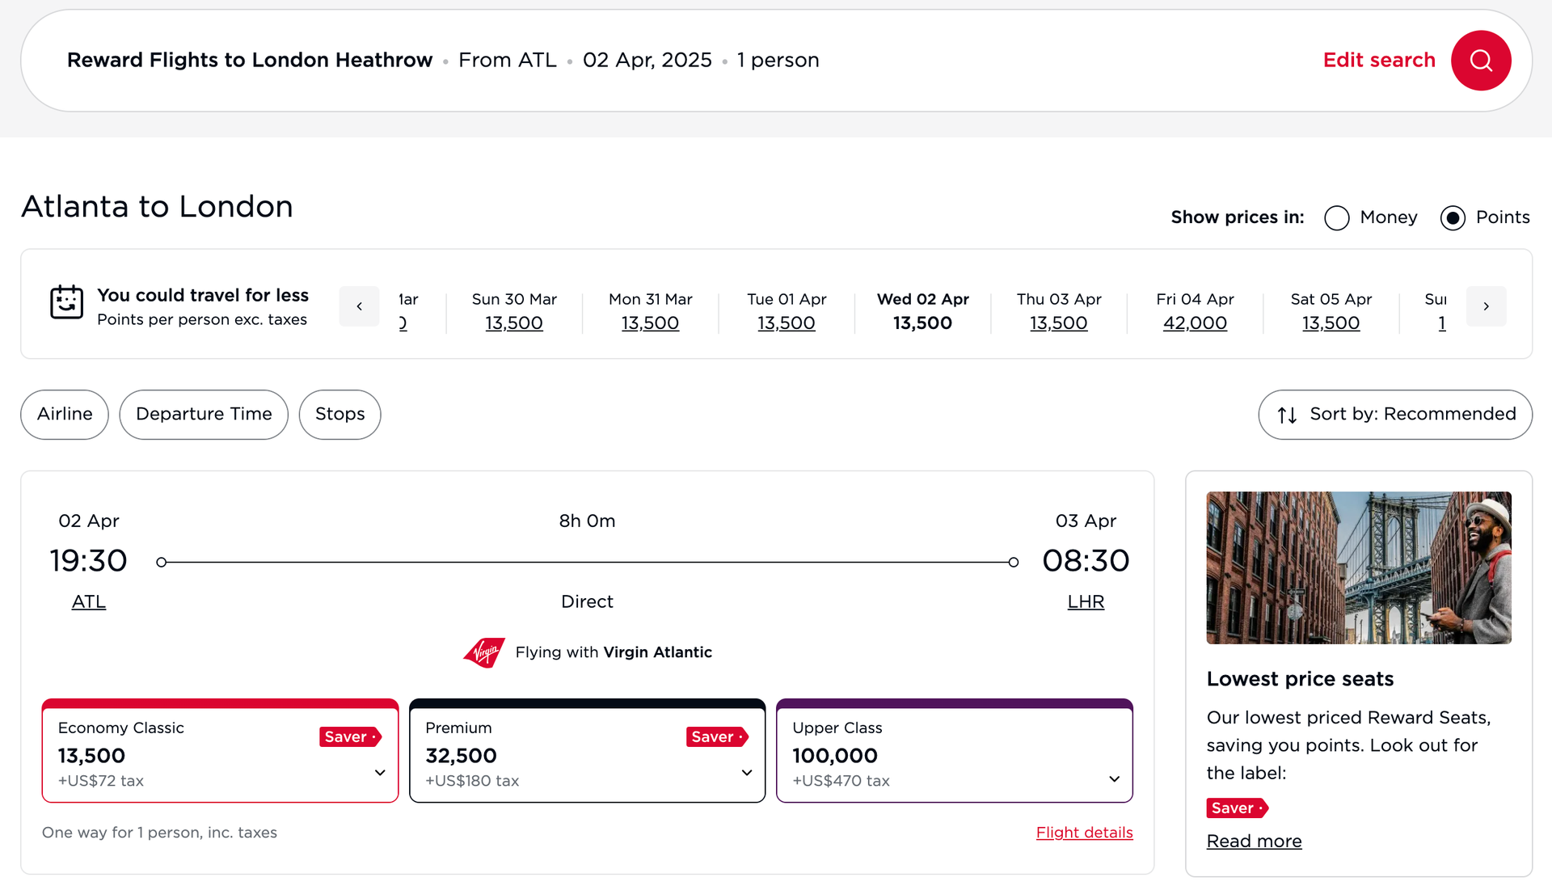Click the calendar icon beside travel tip
The width and height of the screenshot is (1552, 890).
(x=66, y=303)
